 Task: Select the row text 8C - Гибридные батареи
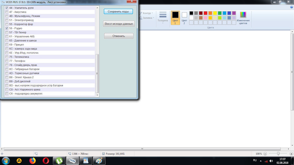click(24, 69)
